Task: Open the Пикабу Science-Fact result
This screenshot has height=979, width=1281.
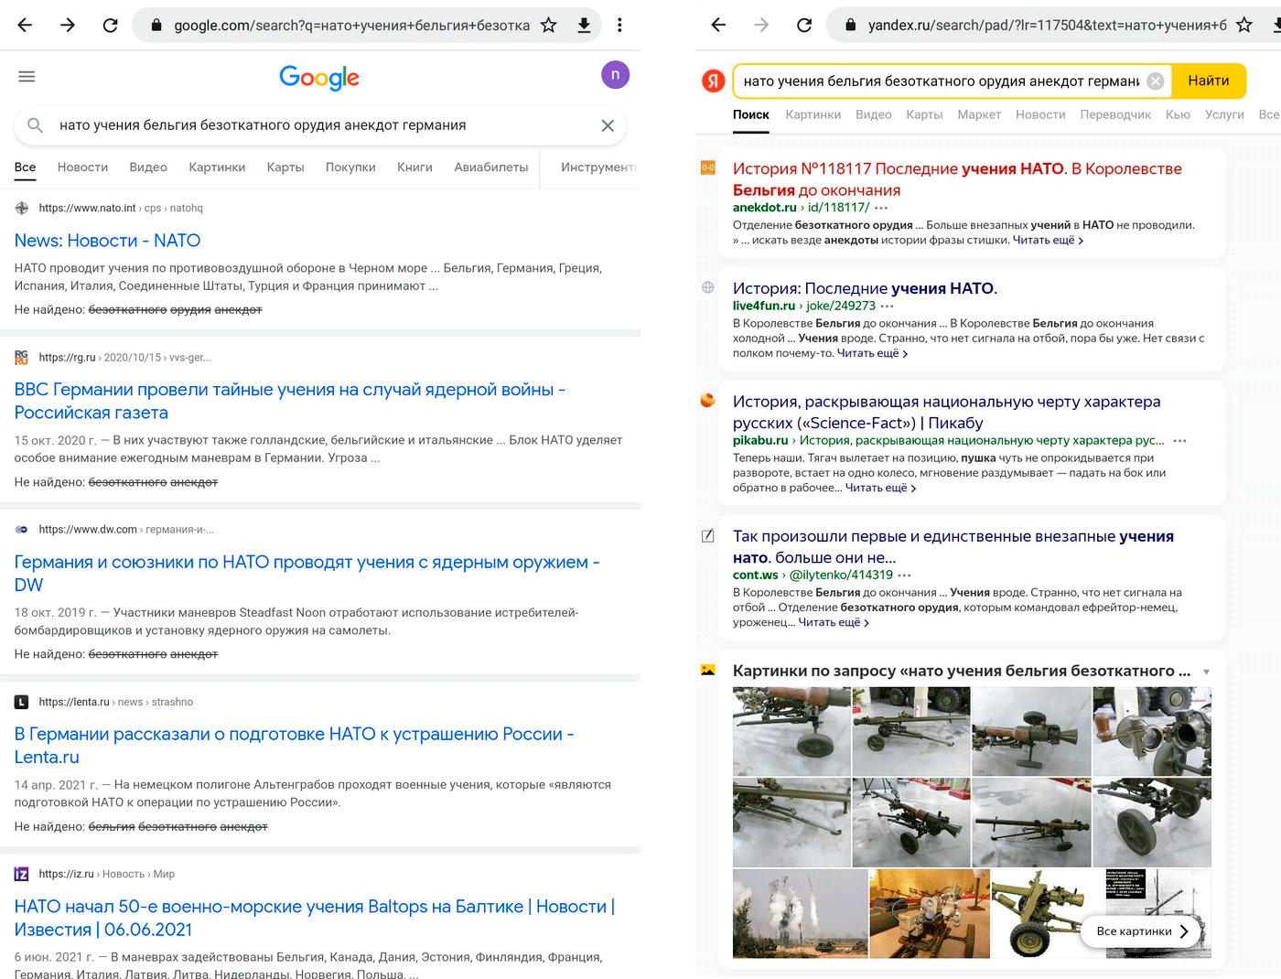Action: point(946,412)
